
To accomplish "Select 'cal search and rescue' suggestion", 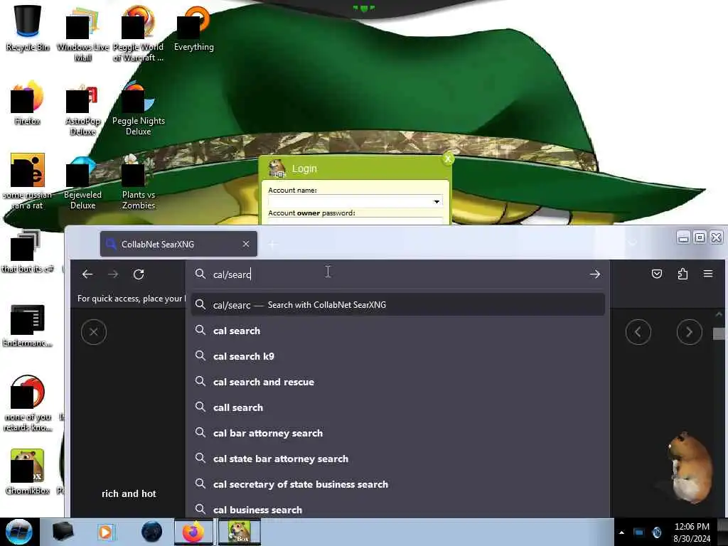I will pos(398,382).
